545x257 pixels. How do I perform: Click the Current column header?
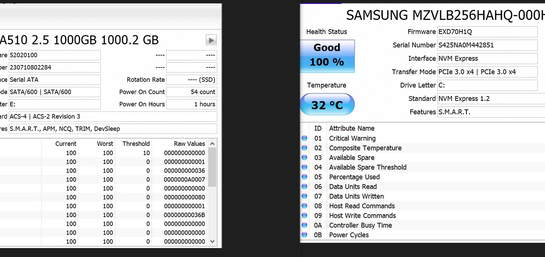tap(66, 144)
